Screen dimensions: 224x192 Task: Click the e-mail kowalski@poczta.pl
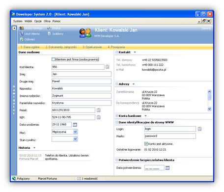[x=154, y=70]
